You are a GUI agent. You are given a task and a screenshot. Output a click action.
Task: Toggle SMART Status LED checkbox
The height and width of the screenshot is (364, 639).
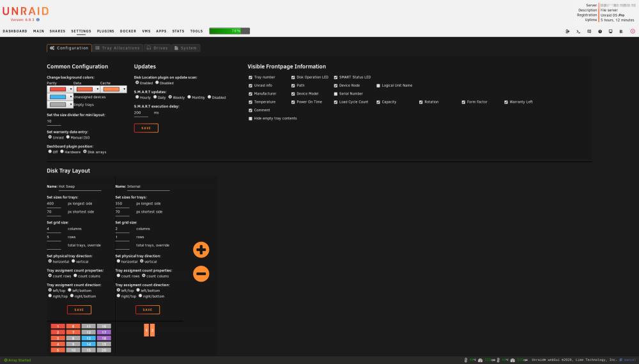336,77
